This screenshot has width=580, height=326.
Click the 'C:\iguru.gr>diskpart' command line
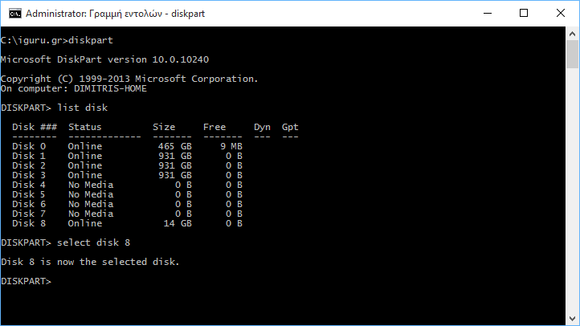point(57,40)
